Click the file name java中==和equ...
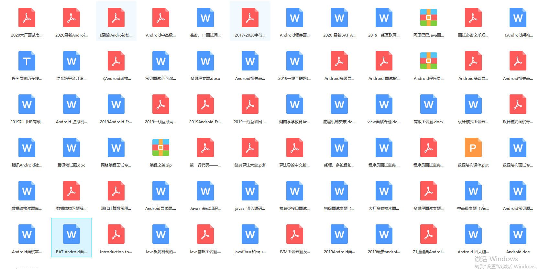Viewport: 539px width, 269px height. (x=250, y=252)
